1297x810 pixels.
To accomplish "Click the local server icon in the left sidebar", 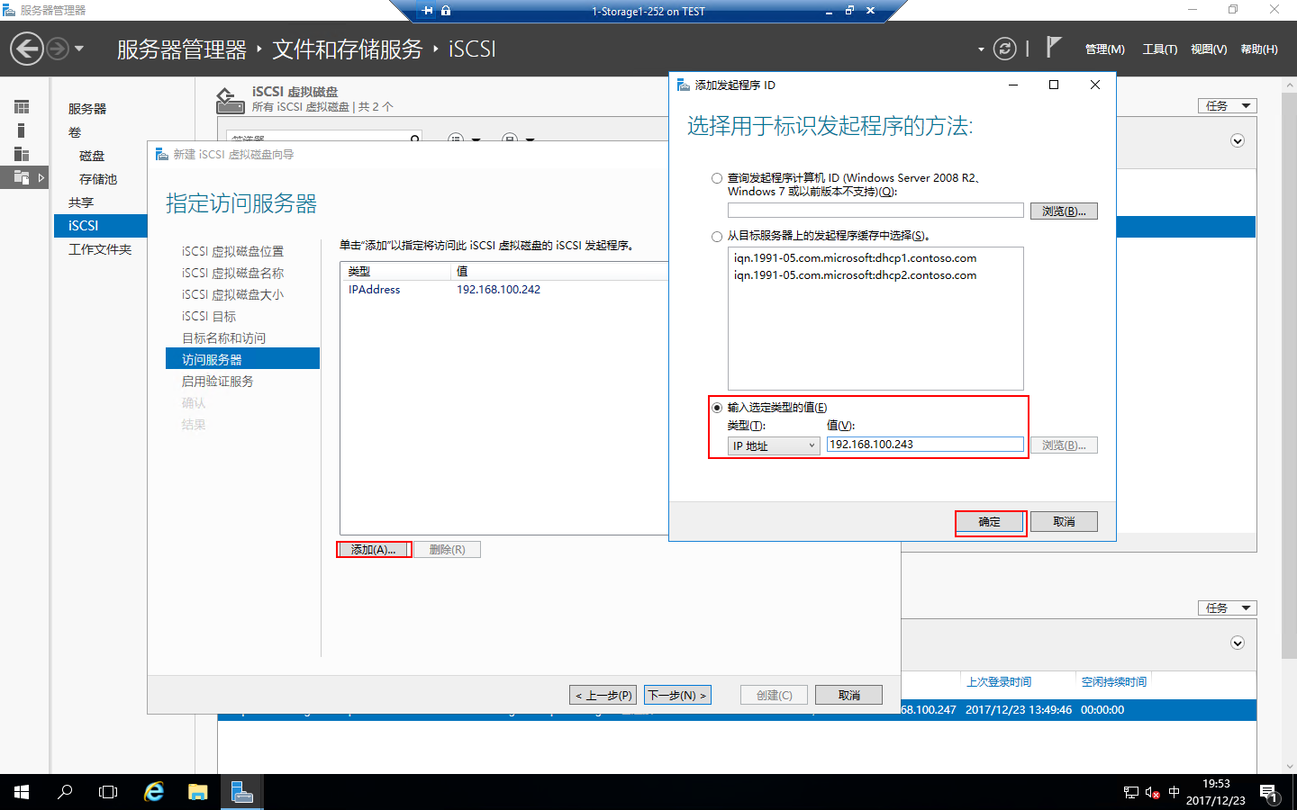I will coord(22,130).
